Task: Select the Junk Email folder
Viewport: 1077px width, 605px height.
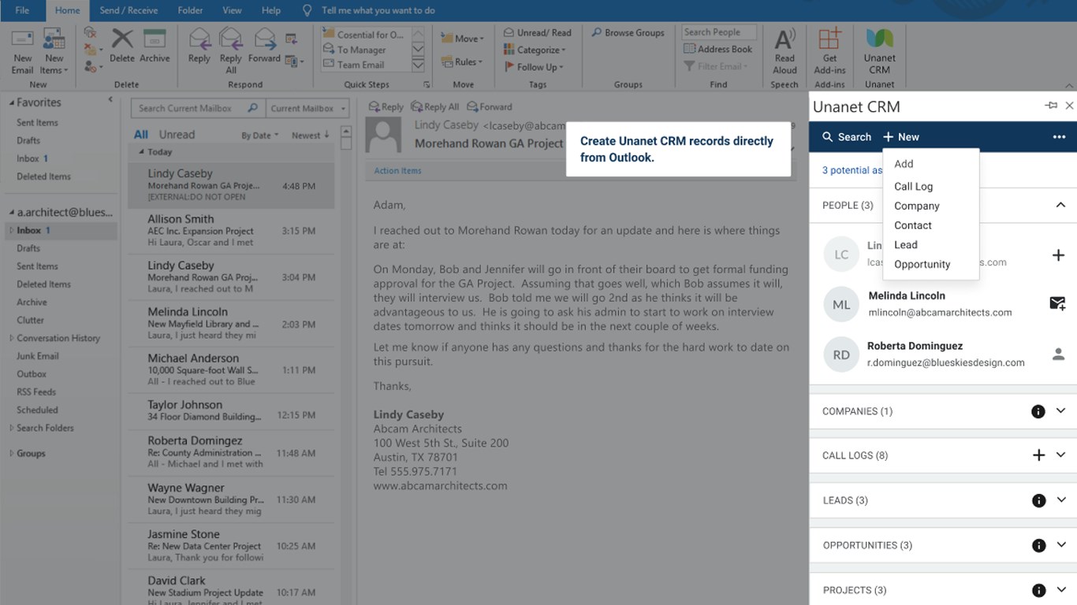Action: pyautogui.click(x=38, y=356)
